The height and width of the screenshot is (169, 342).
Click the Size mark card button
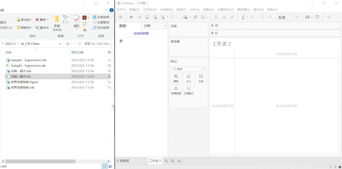[x=189, y=78]
